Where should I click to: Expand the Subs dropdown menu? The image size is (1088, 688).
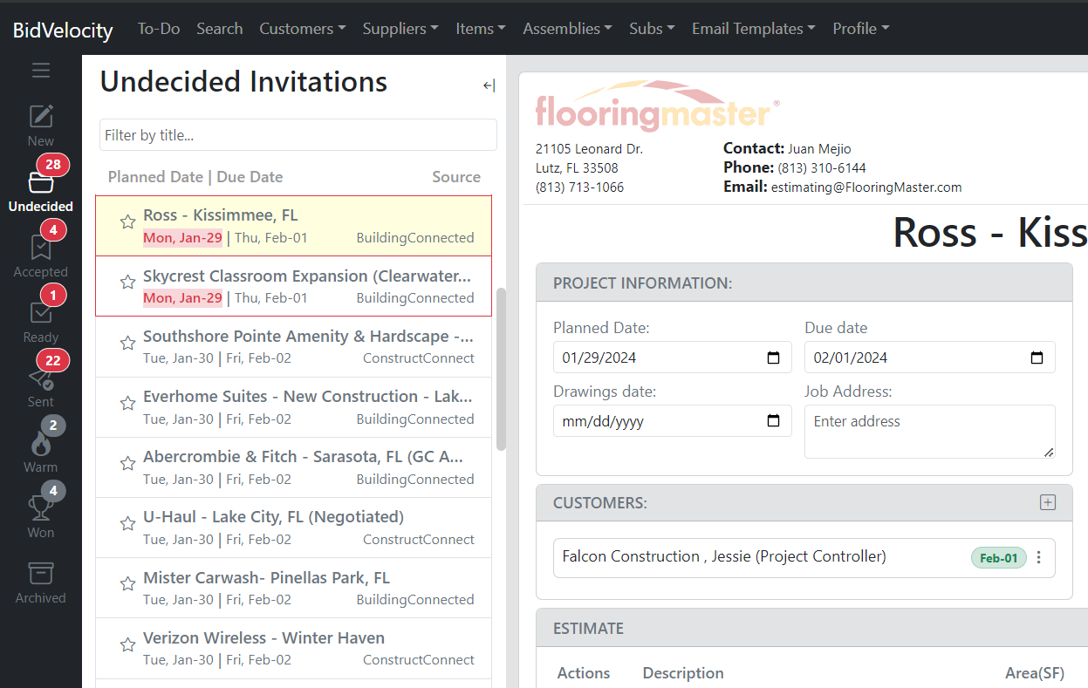coord(652,29)
